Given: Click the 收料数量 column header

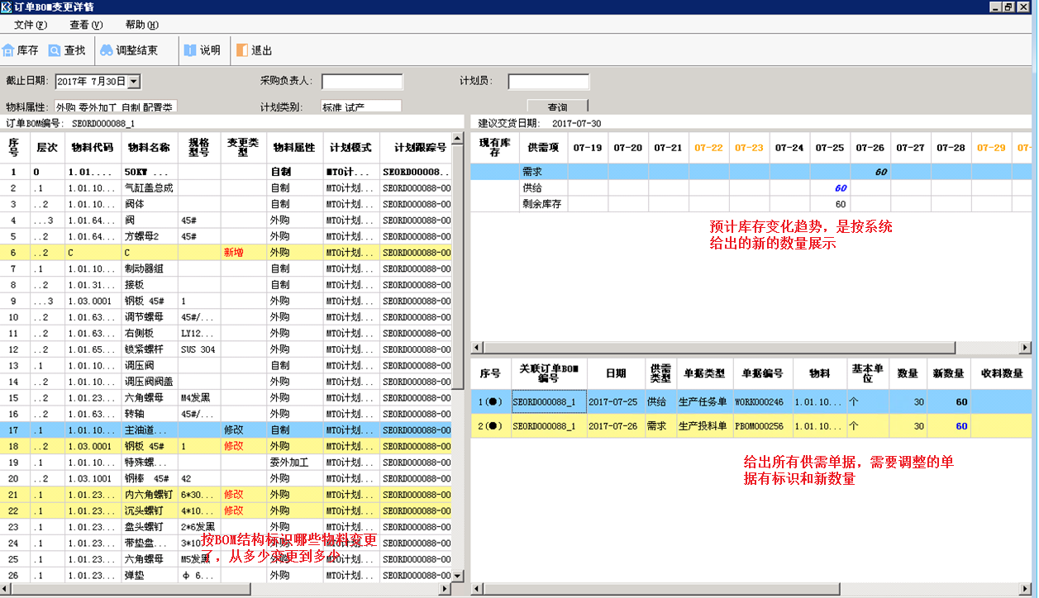Looking at the screenshot, I should tap(1001, 373).
